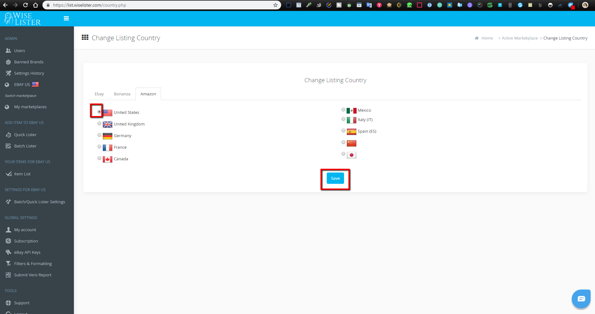
Task: Select the Germany radio button
Action: tap(99, 135)
